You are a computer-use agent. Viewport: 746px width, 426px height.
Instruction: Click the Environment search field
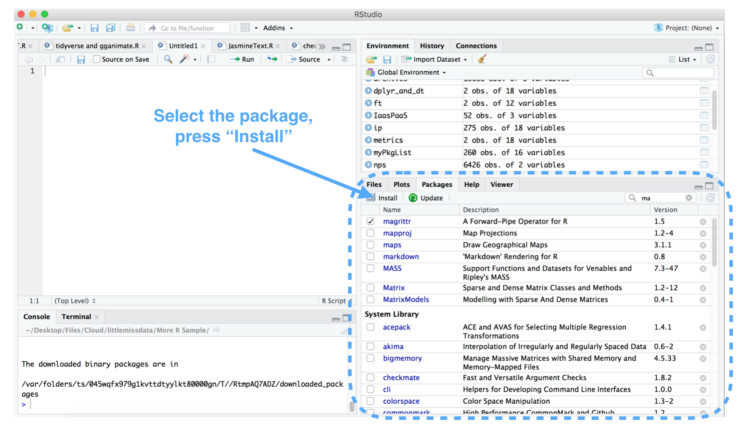678,73
